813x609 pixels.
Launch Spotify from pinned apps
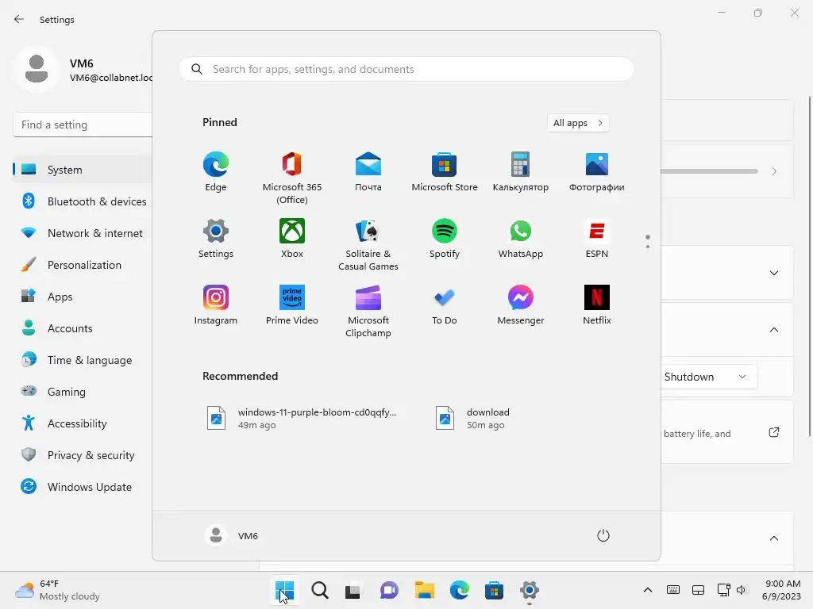445,239
